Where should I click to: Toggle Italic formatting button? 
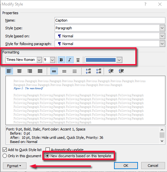70,60
